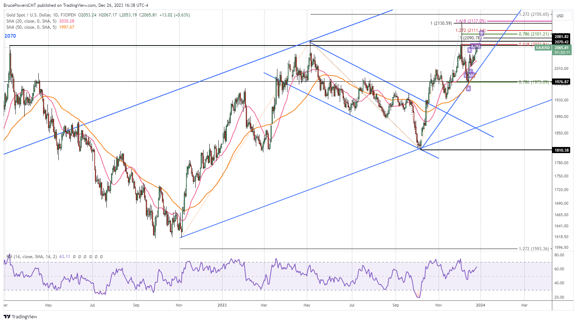Click the 2070.42 price axis label
Screen dimensions: 577x323
[x=562, y=42]
